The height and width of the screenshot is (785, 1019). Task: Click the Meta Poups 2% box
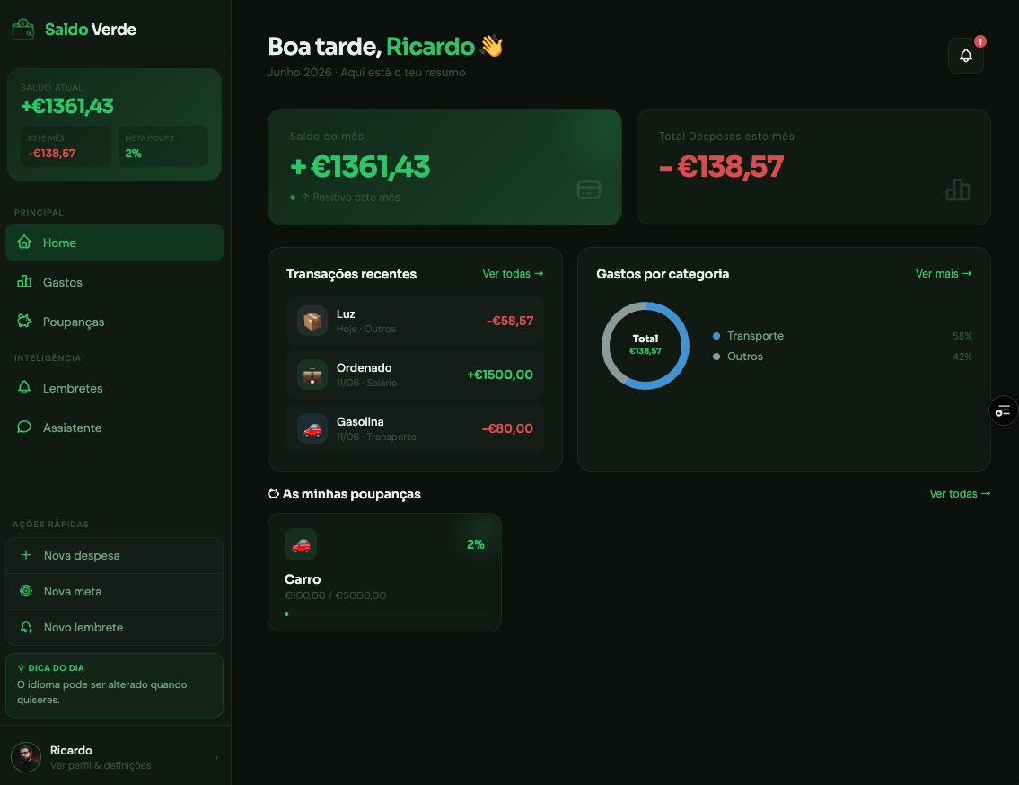click(163, 146)
